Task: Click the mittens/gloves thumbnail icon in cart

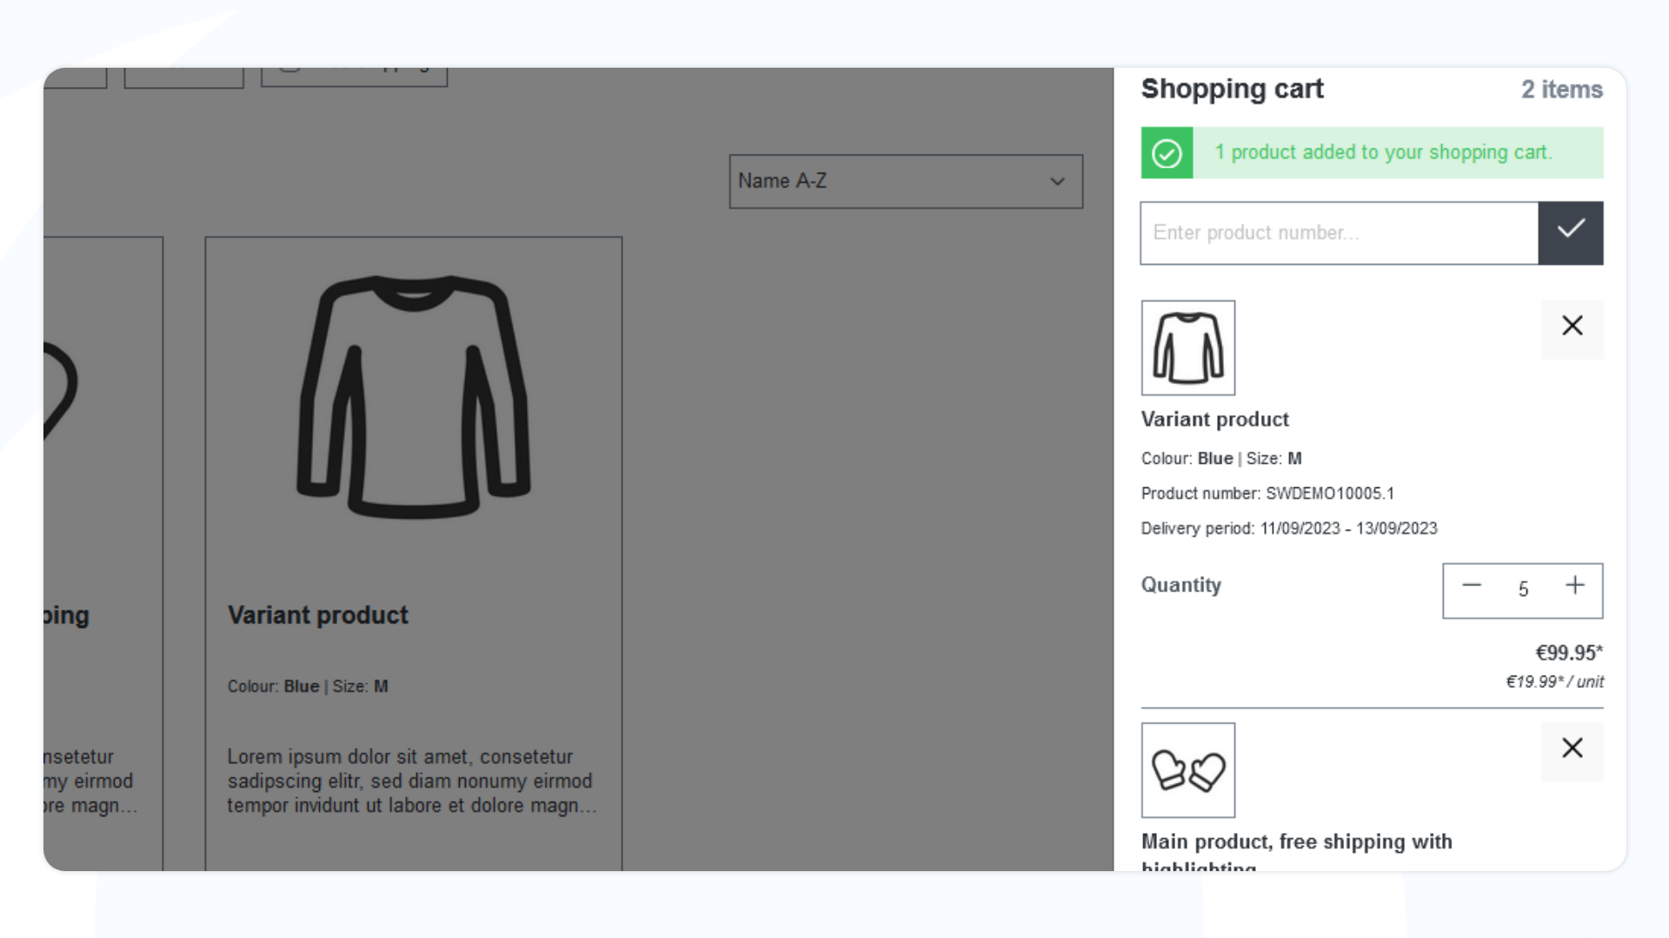Action: (x=1188, y=770)
